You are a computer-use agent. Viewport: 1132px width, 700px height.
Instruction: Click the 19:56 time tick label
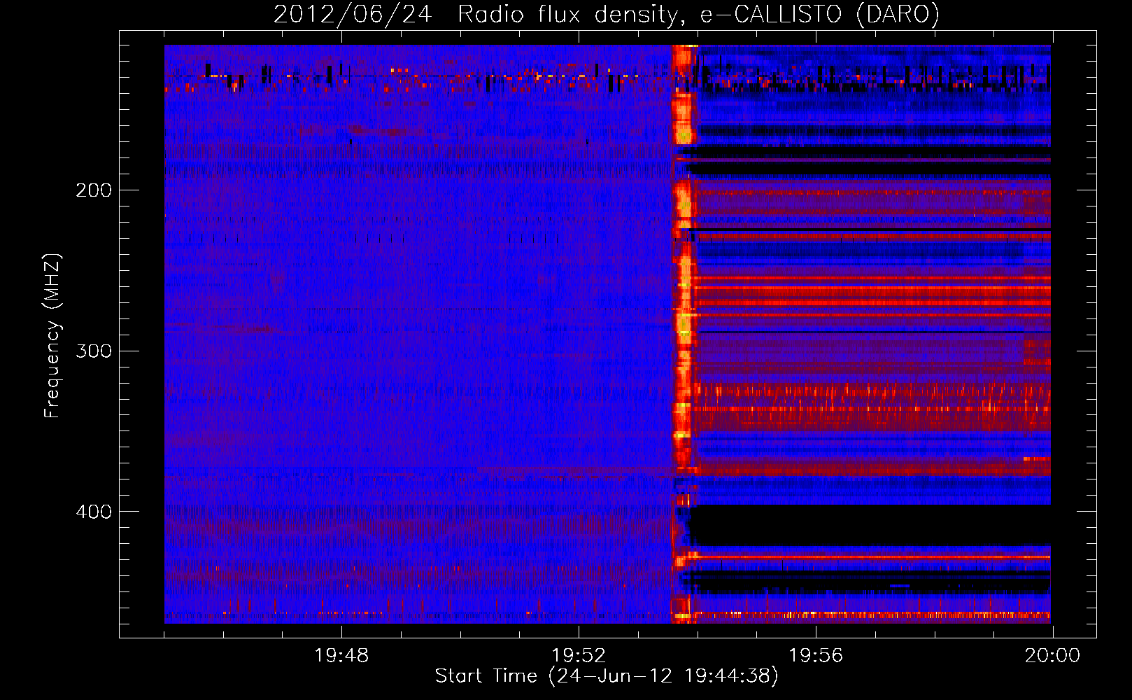click(816, 656)
